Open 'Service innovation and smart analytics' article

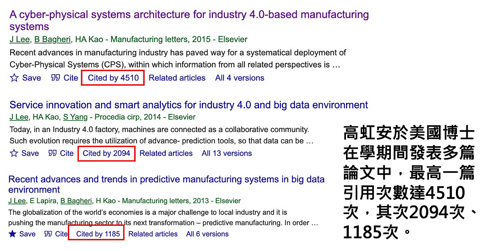pyautogui.click(x=189, y=105)
